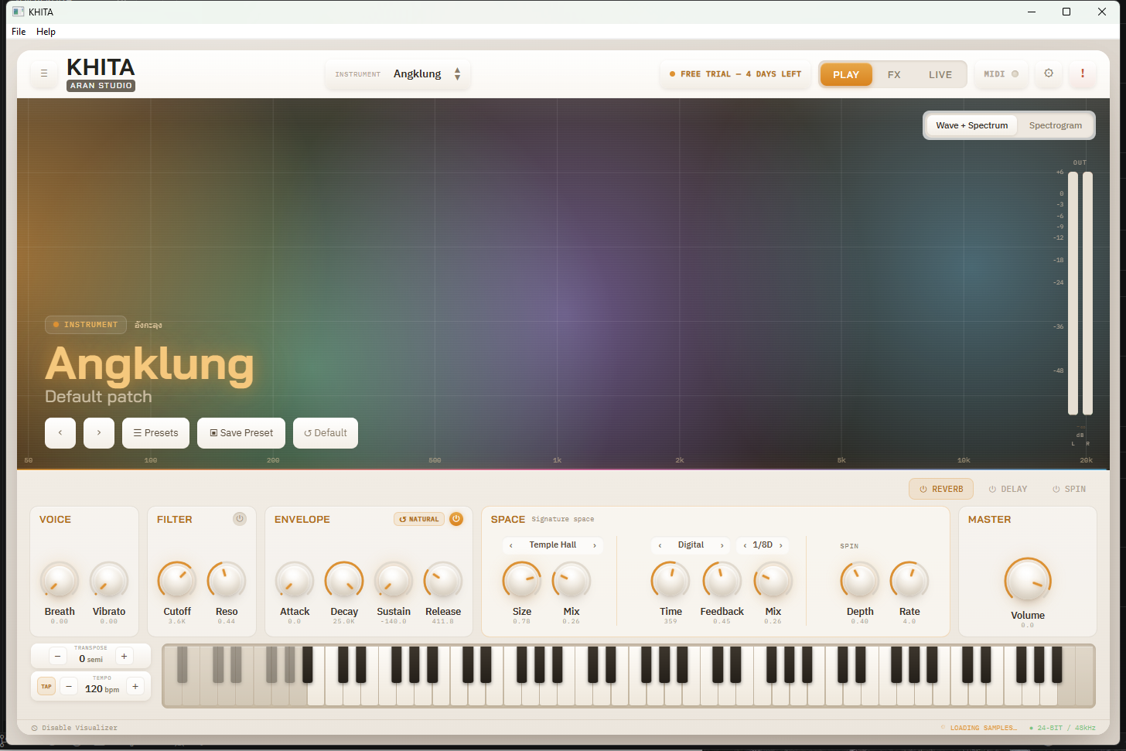
Task: Tap tempo using the TAP button
Action: point(46,687)
